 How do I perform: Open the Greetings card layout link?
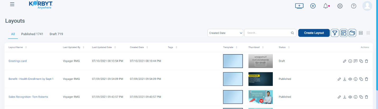[17, 61]
